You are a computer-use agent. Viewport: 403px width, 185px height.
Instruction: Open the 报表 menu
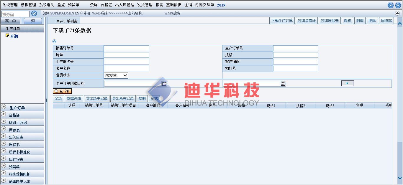coord(159,5)
